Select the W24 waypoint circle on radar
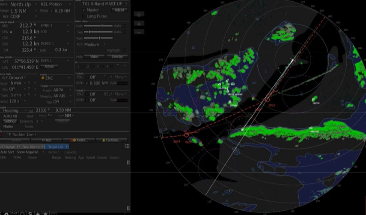 186,135
